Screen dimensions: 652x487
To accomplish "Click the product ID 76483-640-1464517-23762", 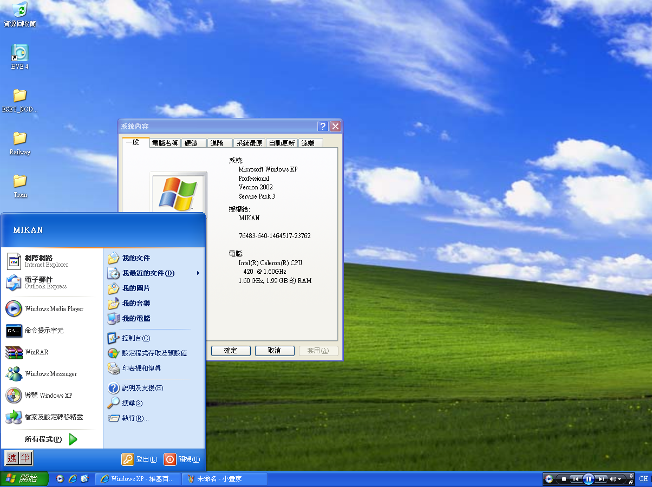I will click(x=275, y=236).
